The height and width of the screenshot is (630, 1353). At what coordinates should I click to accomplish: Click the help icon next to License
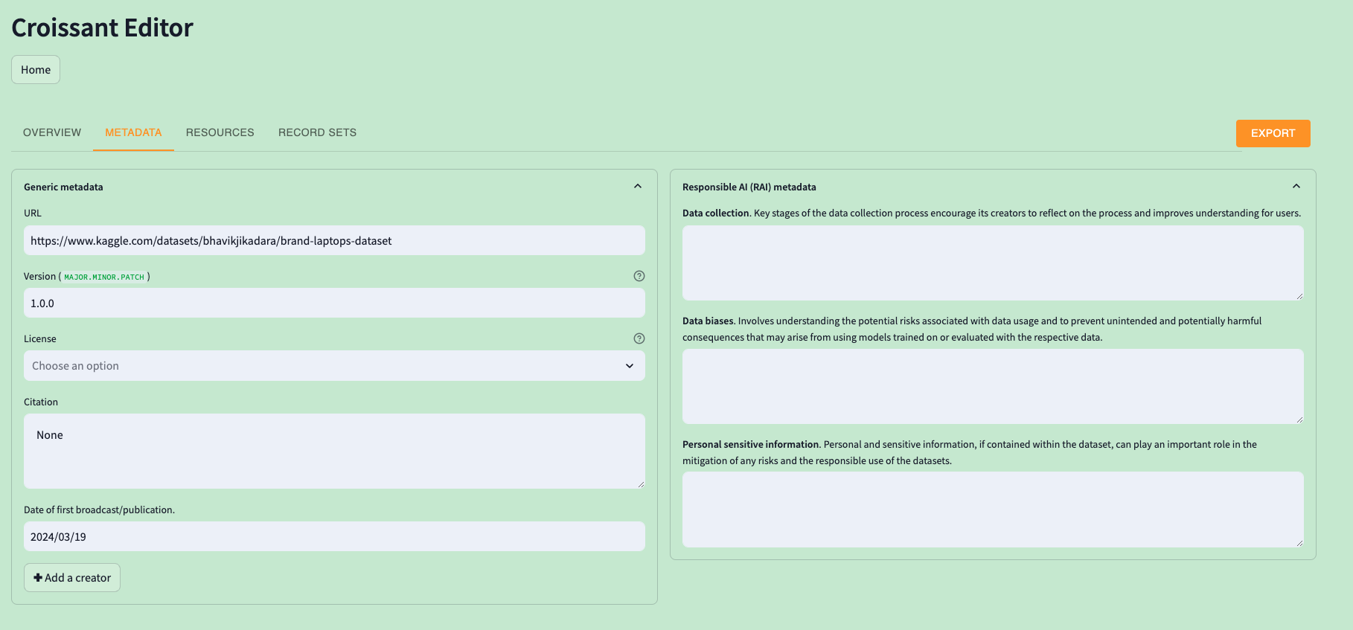coord(639,338)
